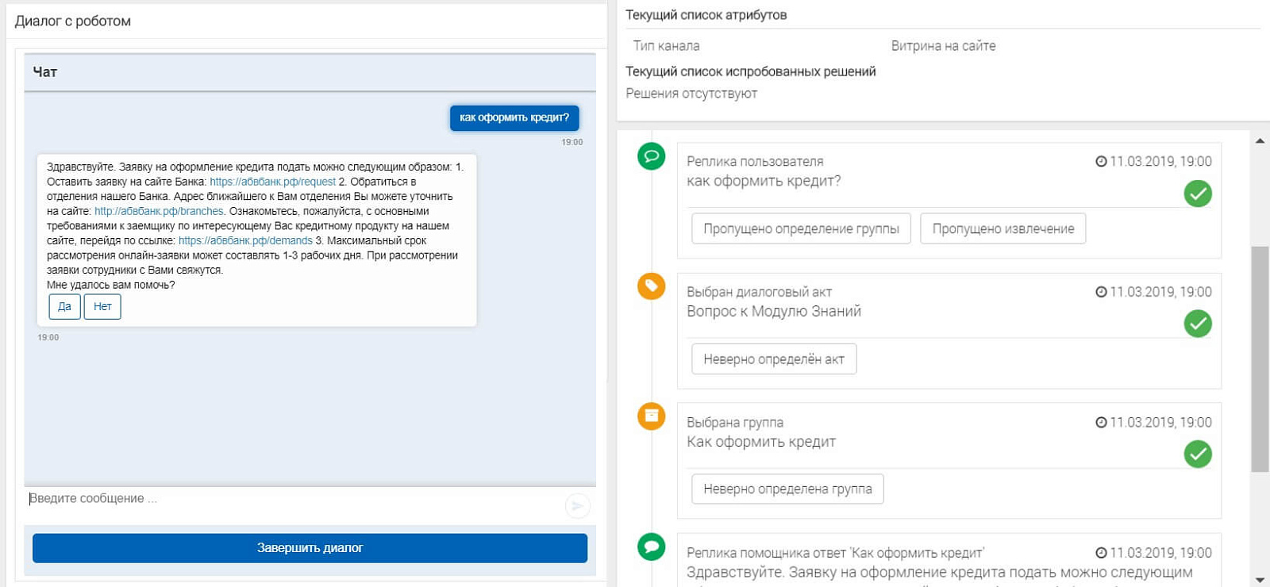
Task: Focus the 'Введите сообщение' input field
Action: tap(294, 499)
